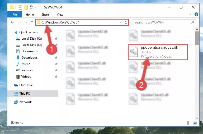Click the search magnifier icon
This screenshot has width=203, height=134.
click(192, 22)
